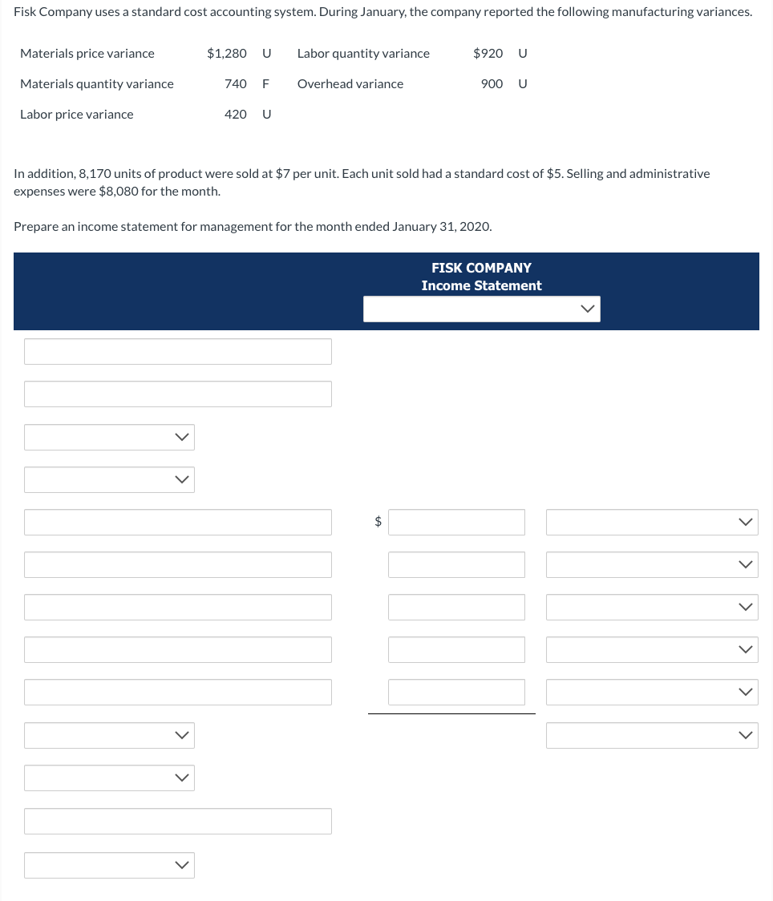Viewport: 773px width, 901px height.
Task: Click the second amount field in the middle column
Action: 456,564
